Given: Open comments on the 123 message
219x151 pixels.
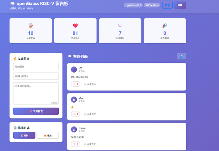Looking at the screenshot, I should tap(90, 84).
